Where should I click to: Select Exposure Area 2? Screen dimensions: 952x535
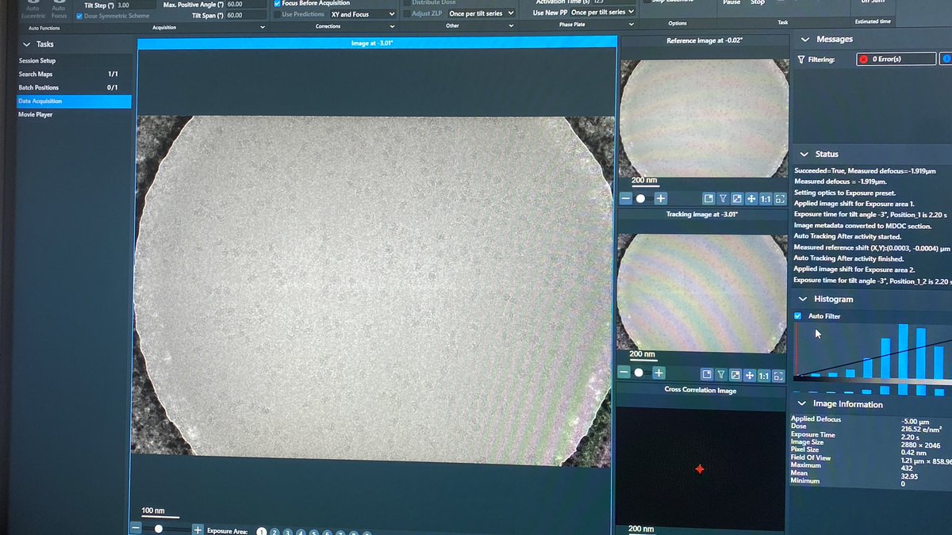(x=274, y=532)
